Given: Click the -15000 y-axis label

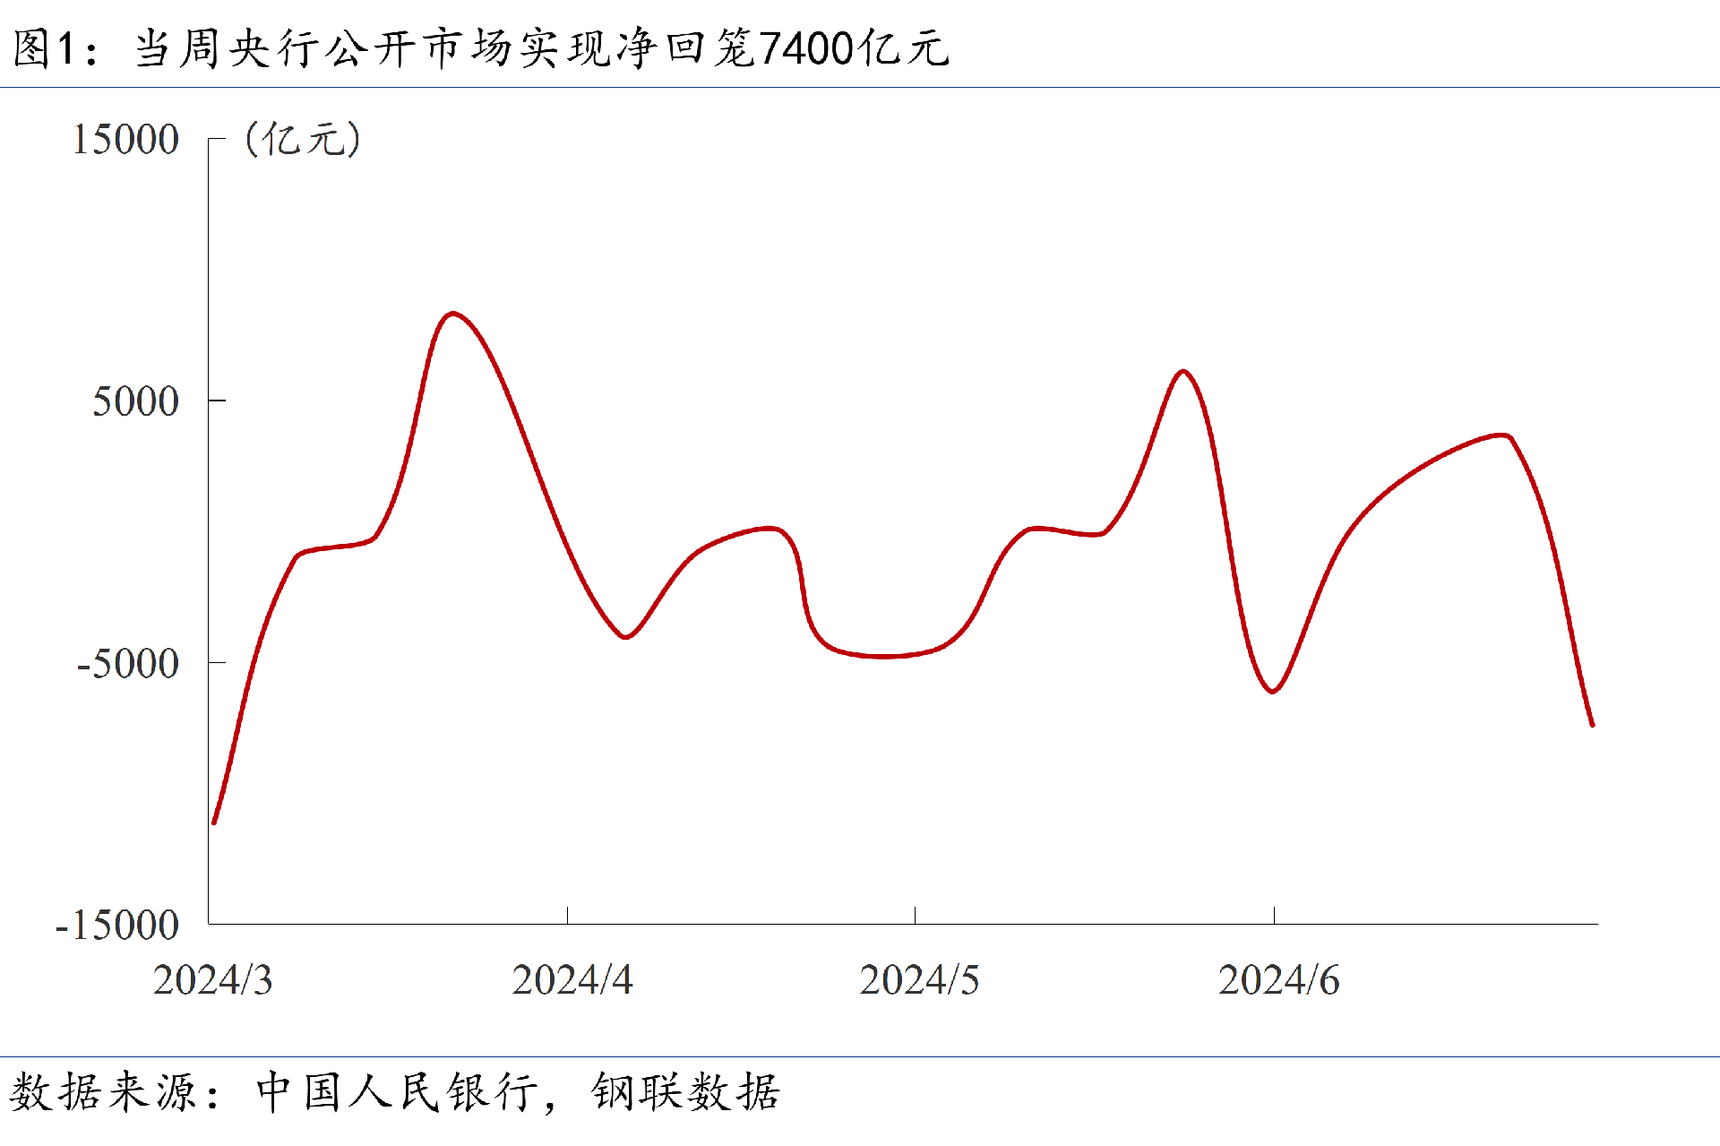Looking at the screenshot, I should 117,926.
